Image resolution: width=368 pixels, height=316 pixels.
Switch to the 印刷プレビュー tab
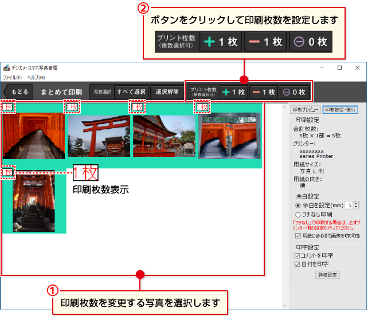coord(304,109)
